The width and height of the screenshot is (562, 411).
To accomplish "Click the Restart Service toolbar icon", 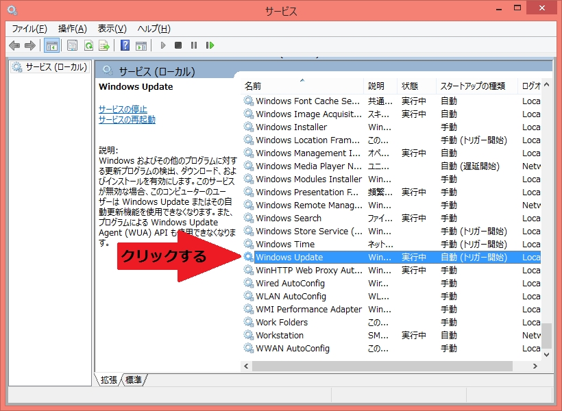I will tap(210, 45).
